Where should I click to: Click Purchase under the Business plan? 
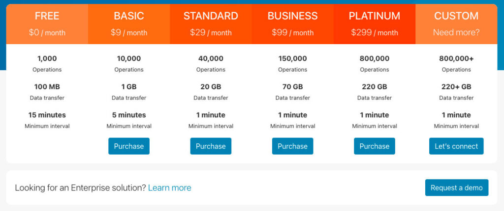click(292, 146)
